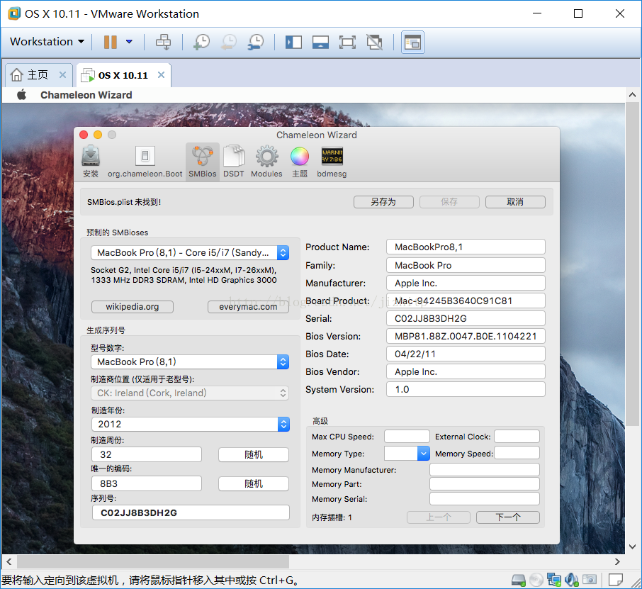The image size is (642, 589).
Task: Take a snapshot of this virtual machine
Action: coord(201,42)
